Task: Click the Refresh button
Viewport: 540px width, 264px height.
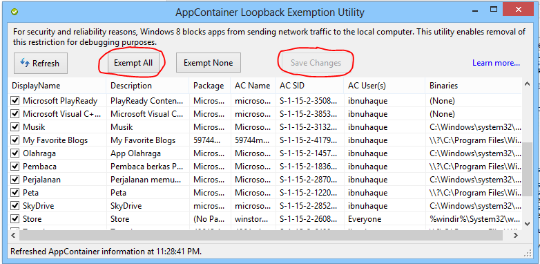Action: coord(41,63)
